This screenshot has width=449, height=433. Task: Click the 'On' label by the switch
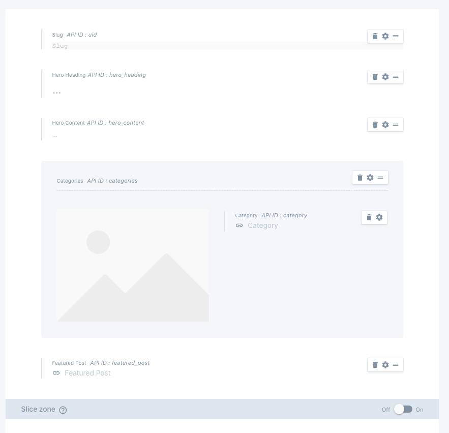[x=420, y=410]
